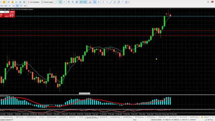The height and width of the screenshot is (121, 215).
Task: Click the red notifications icon top right
Action: (x=212, y=2)
